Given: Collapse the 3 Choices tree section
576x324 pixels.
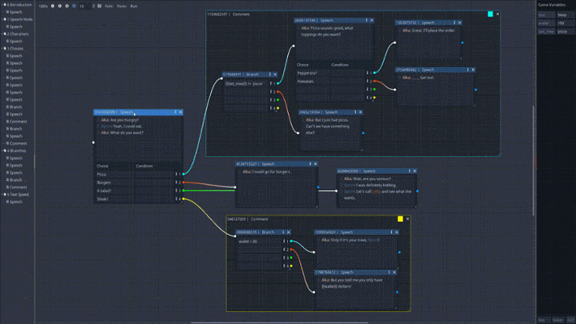Looking at the screenshot, I should click(4, 48).
